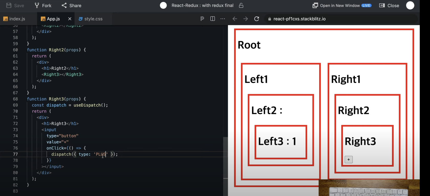Click the preview URL address bar

[x=340, y=19]
